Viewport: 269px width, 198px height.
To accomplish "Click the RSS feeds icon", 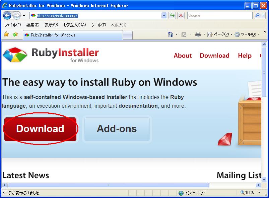I will click(184, 34).
